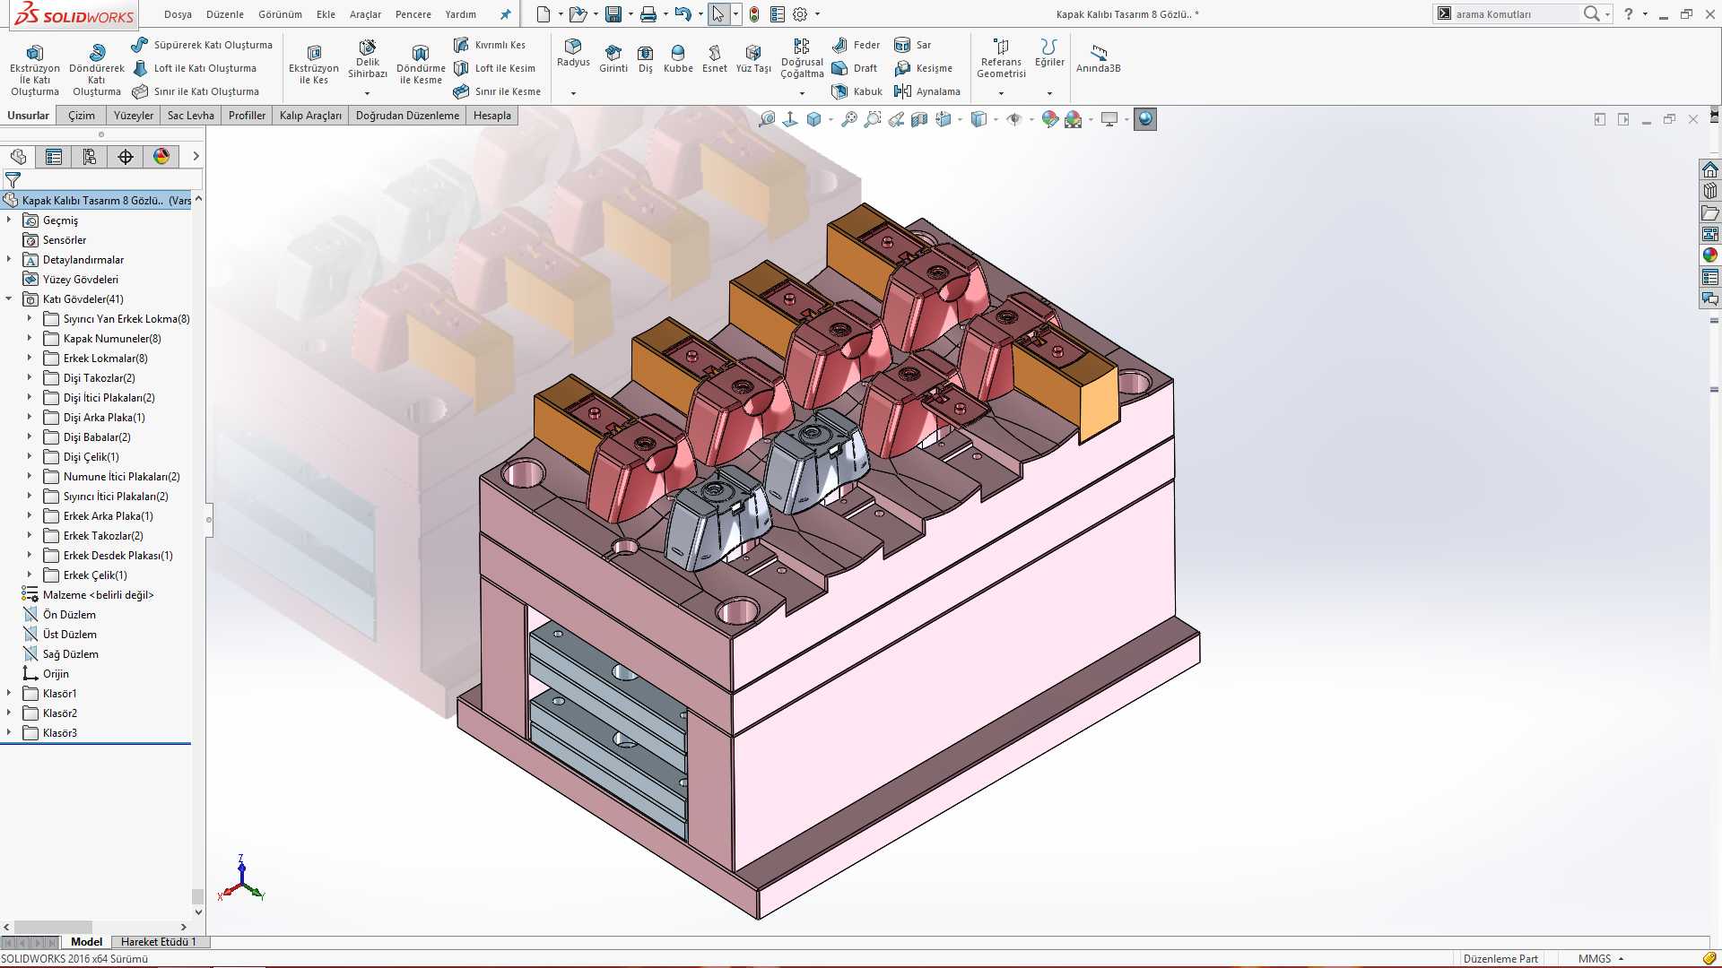
Task: Open the Eğriler dropdown arrow
Action: (1049, 93)
